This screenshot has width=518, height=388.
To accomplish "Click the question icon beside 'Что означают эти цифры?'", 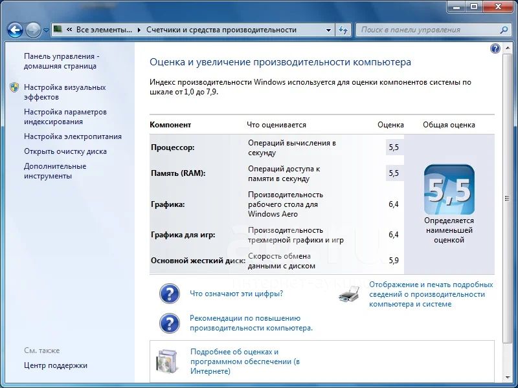I will (170, 294).
